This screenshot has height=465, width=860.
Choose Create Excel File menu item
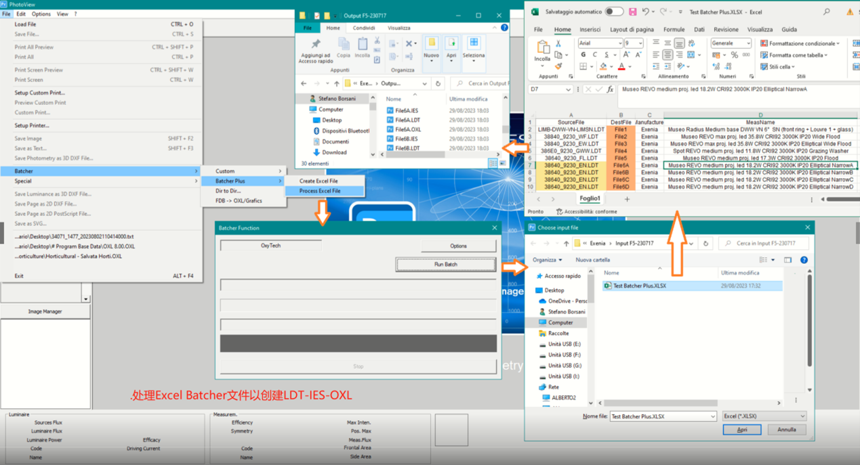click(x=323, y=181)
